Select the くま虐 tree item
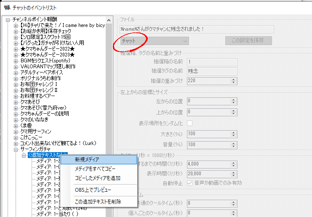The image size is (312, 217). click(x=26, y=126)
